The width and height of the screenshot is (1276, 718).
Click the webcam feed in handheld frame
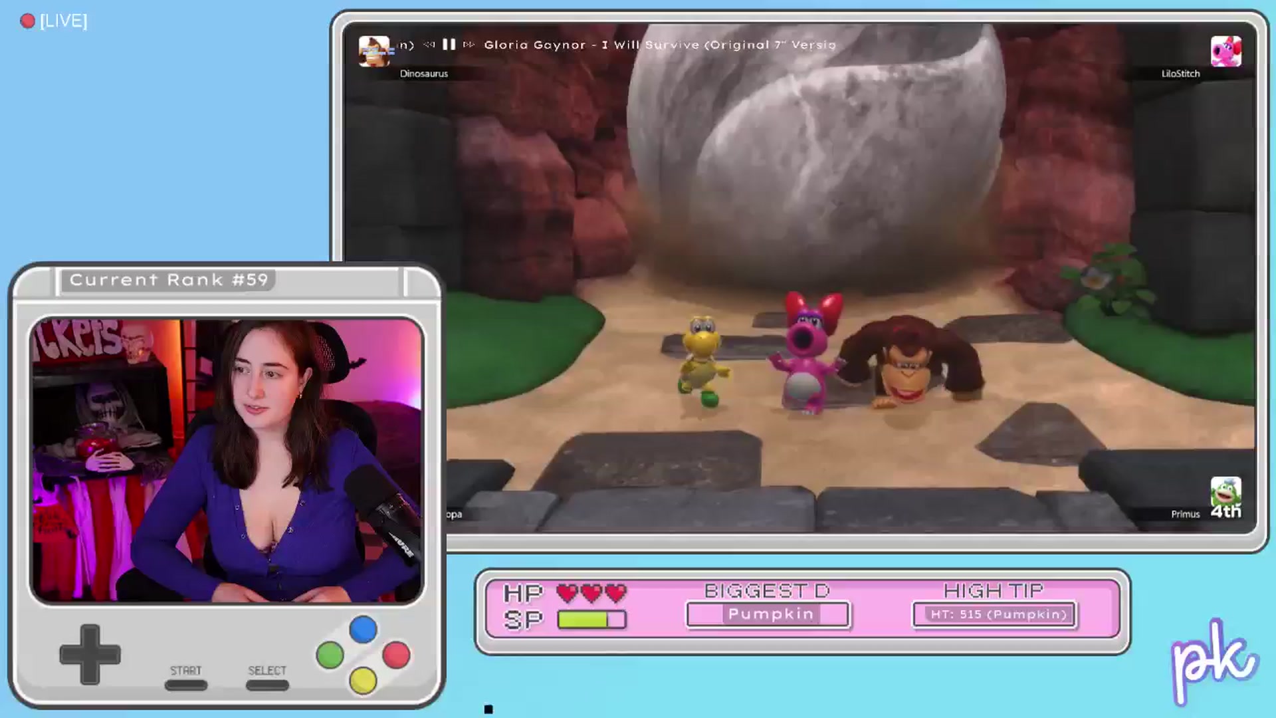click(226, 460)
